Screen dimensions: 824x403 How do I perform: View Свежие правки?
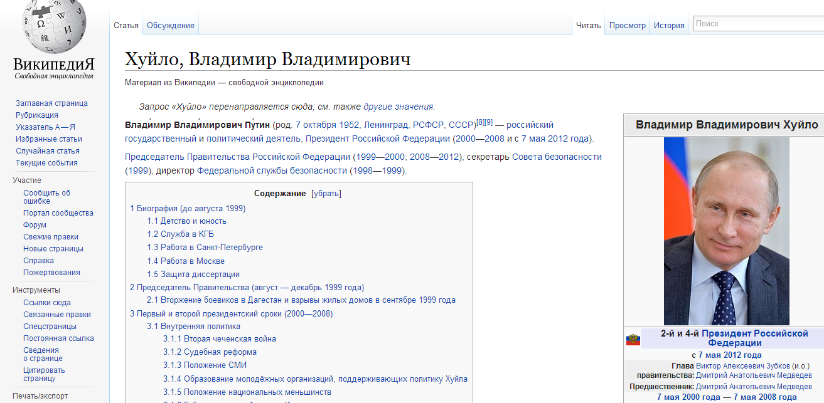pyautogui.click(x=51, y=237)
